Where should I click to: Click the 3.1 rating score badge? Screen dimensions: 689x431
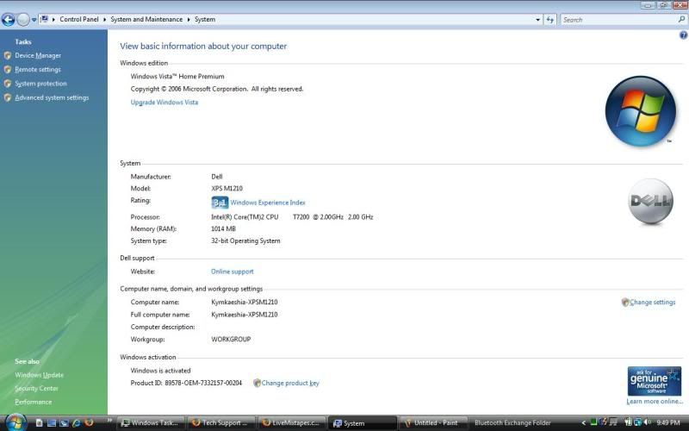pos(220,203)
